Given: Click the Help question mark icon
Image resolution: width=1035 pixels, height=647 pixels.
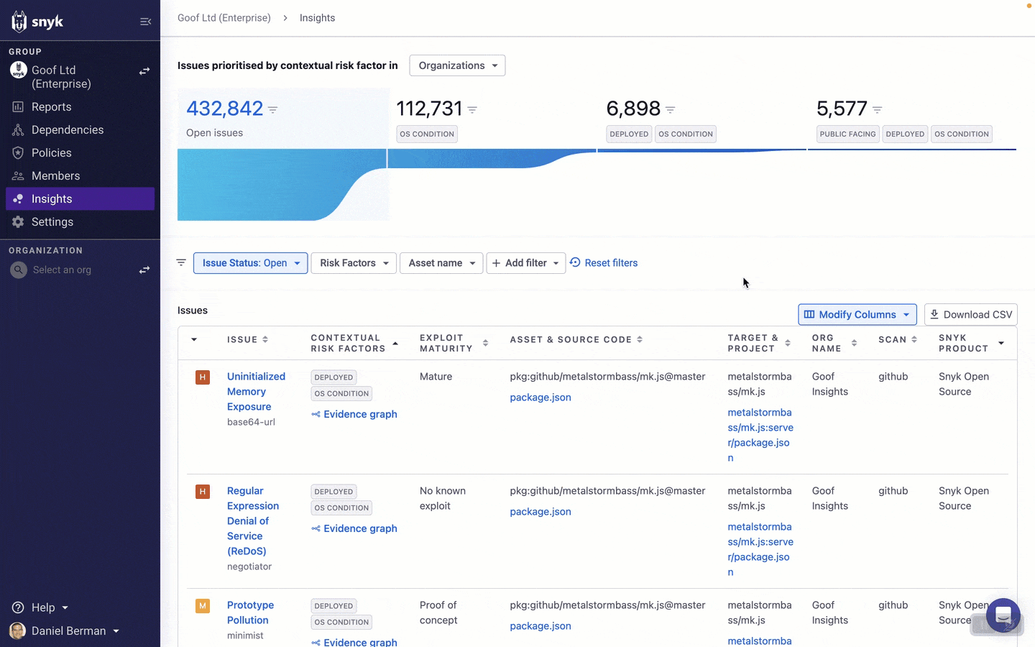Looking at the screenshot, I should click(18, 607).
